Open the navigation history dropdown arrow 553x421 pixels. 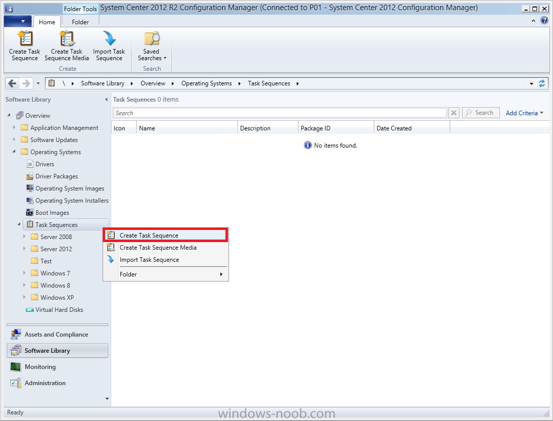click(x=38, y=84)
